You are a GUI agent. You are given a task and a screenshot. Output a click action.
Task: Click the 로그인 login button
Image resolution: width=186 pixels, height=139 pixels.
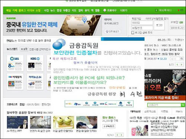click(x=159, y=25)
